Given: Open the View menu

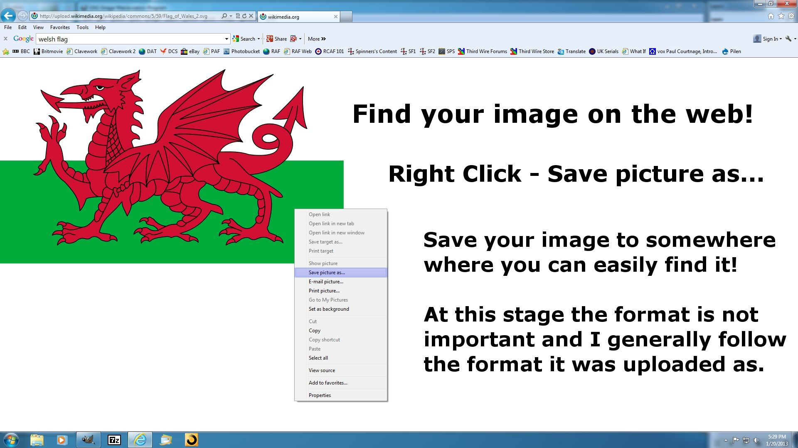Looking at the screenshot, I should [x=38, y=27].
